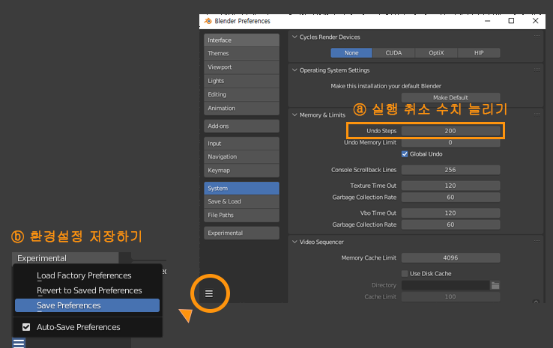Click the Texture Time Out field
The height and width of the screenshot is (348, 553).
[x=451, y=186]
